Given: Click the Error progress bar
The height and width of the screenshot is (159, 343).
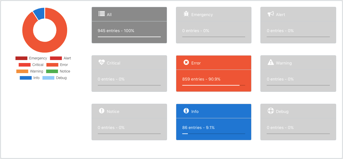Looking at the screenshot, I should pos(213,85).
